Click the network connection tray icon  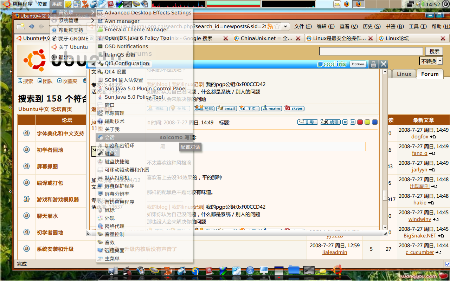(411, 4)
